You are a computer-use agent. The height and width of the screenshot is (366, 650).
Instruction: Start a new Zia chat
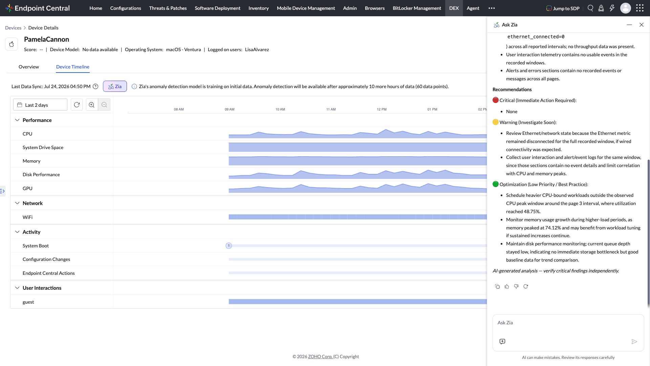(502, 341)
